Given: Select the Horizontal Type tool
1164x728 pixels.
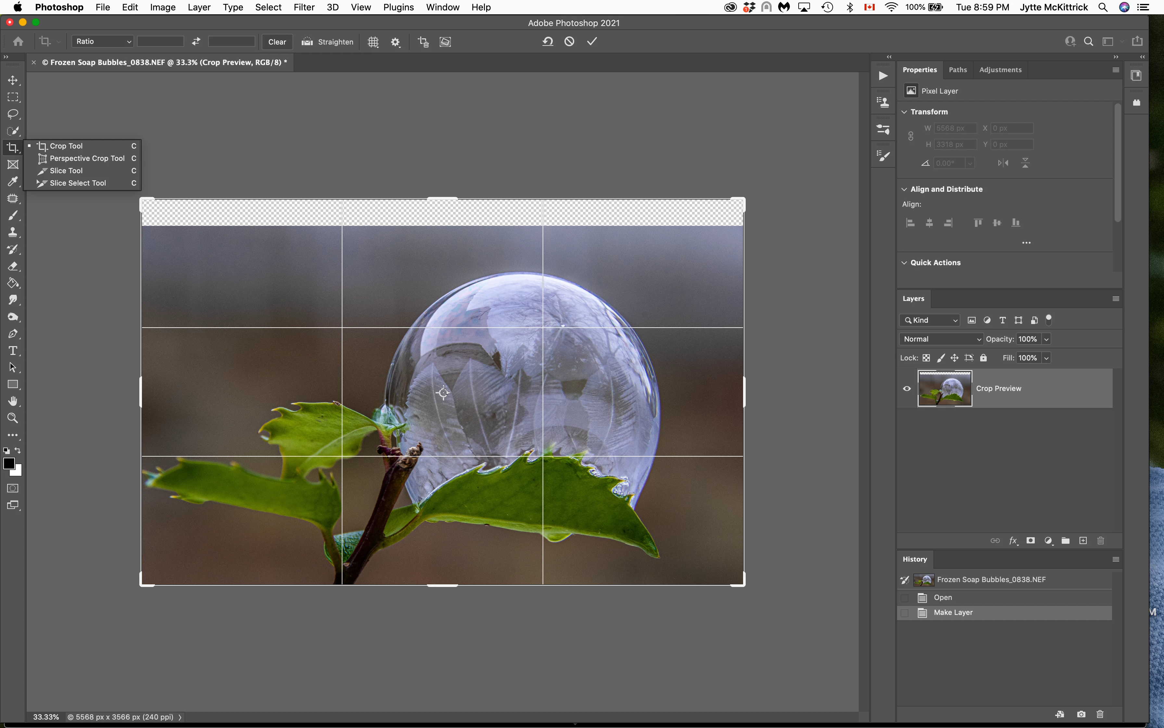Looking at the screenshot, I should pos(13,351).
